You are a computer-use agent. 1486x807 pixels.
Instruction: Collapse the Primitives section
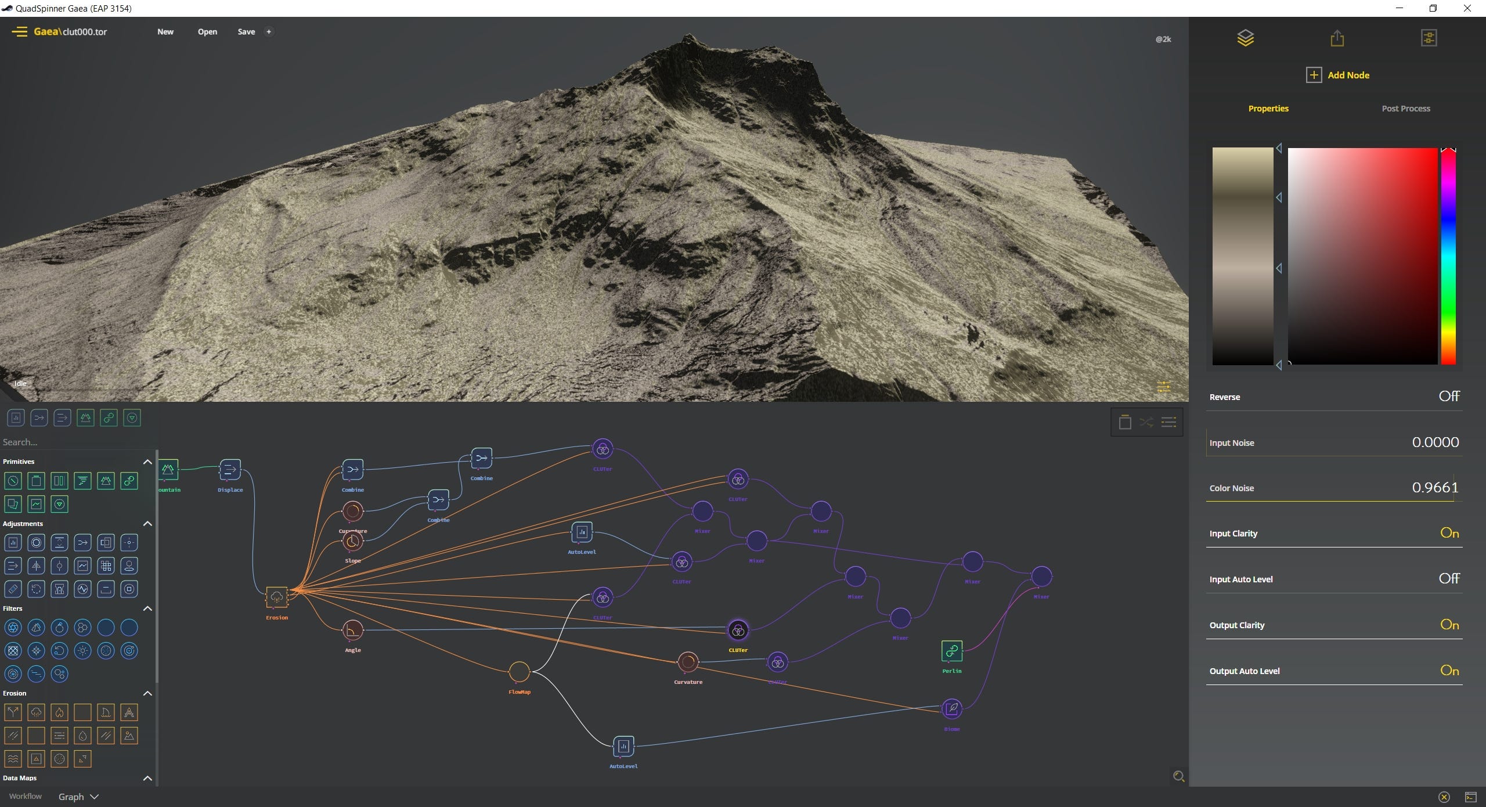pos(148,461)
